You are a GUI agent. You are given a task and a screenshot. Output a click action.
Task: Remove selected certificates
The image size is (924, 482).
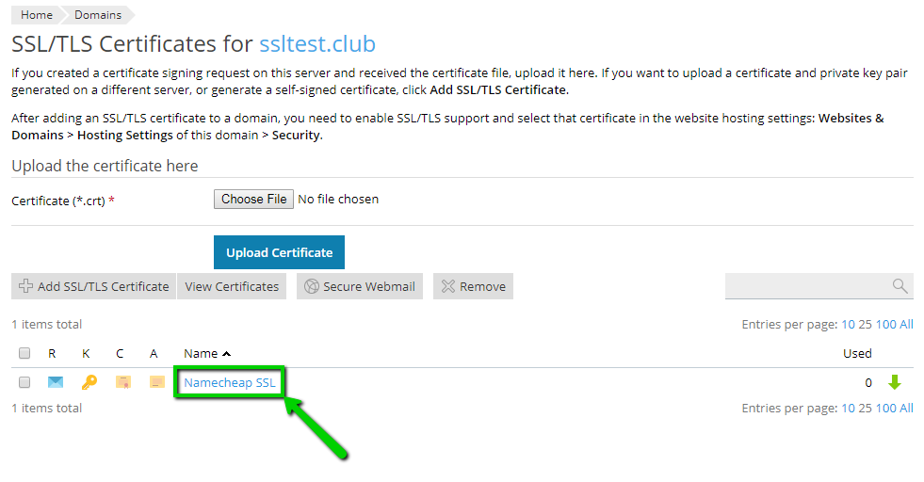(473, 286)
